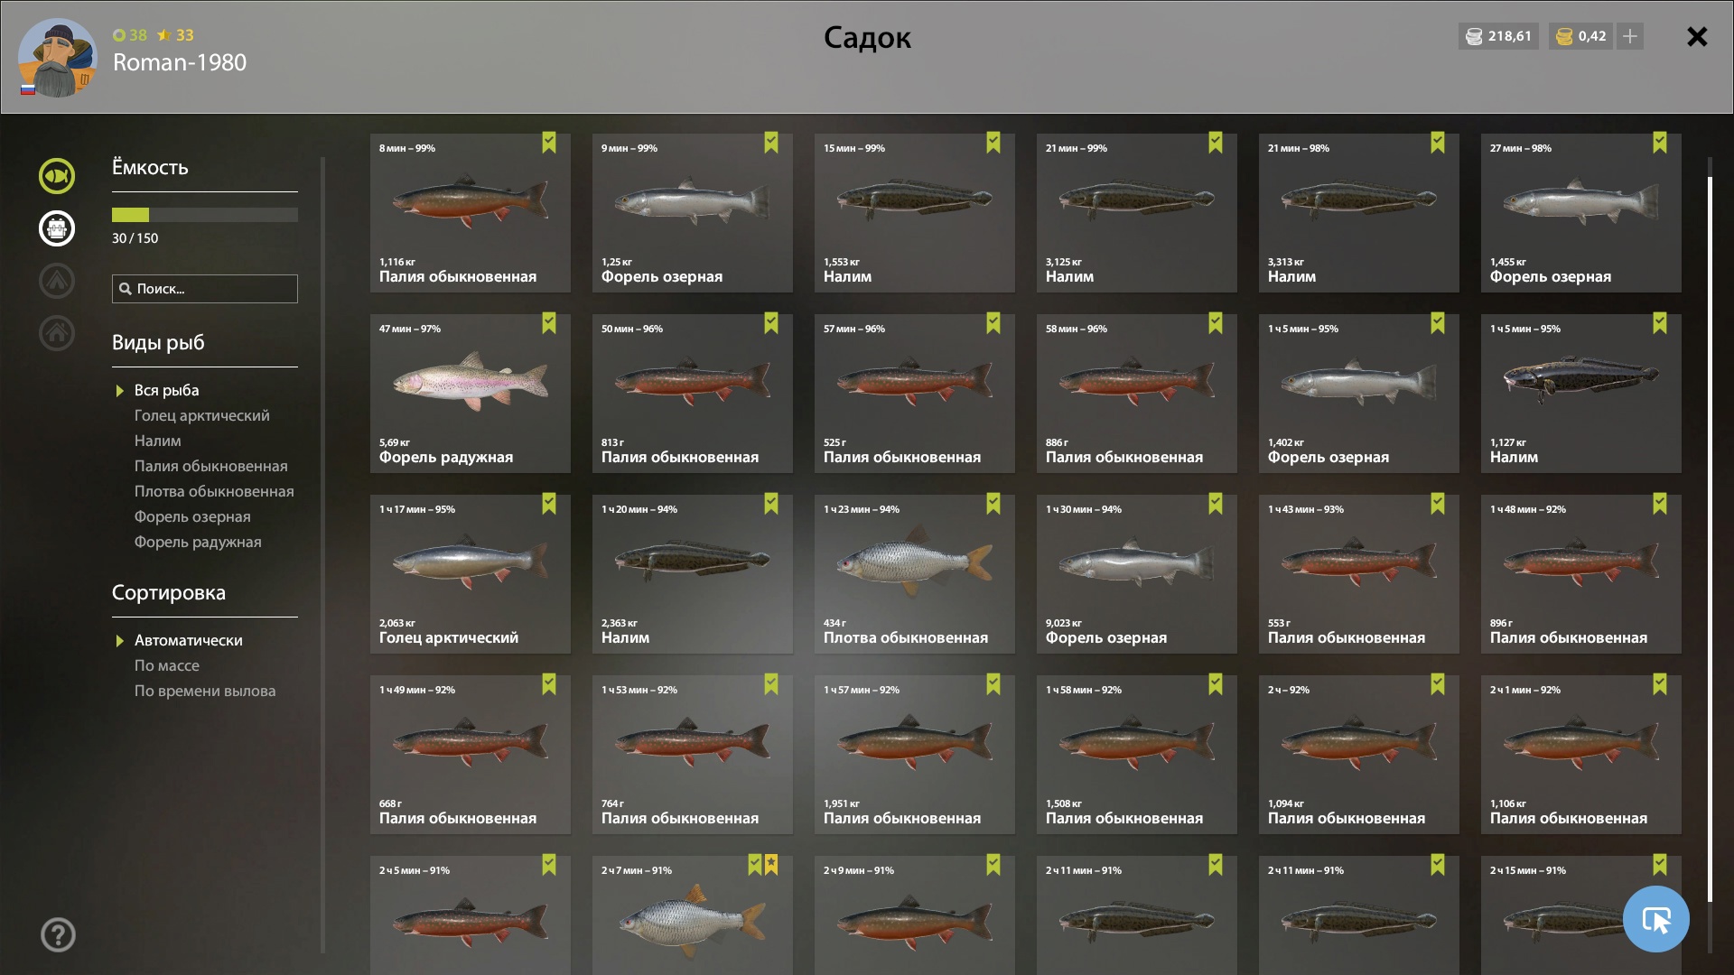Open the fish keepnet icon in sidebar

[56, 176]
